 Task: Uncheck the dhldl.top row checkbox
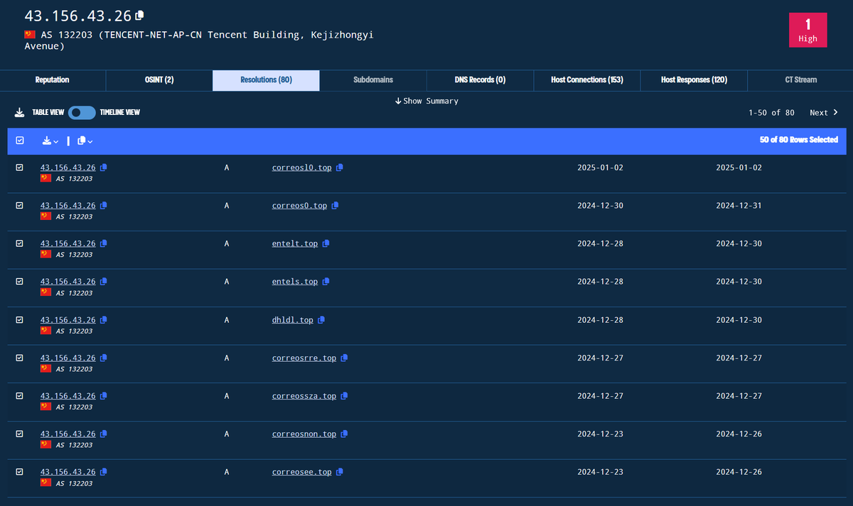click(x=19, y=320)
